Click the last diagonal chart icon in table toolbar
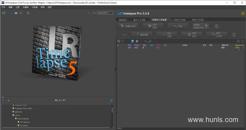The width and height of the screenshot is (246, 130). click(150, 41)
